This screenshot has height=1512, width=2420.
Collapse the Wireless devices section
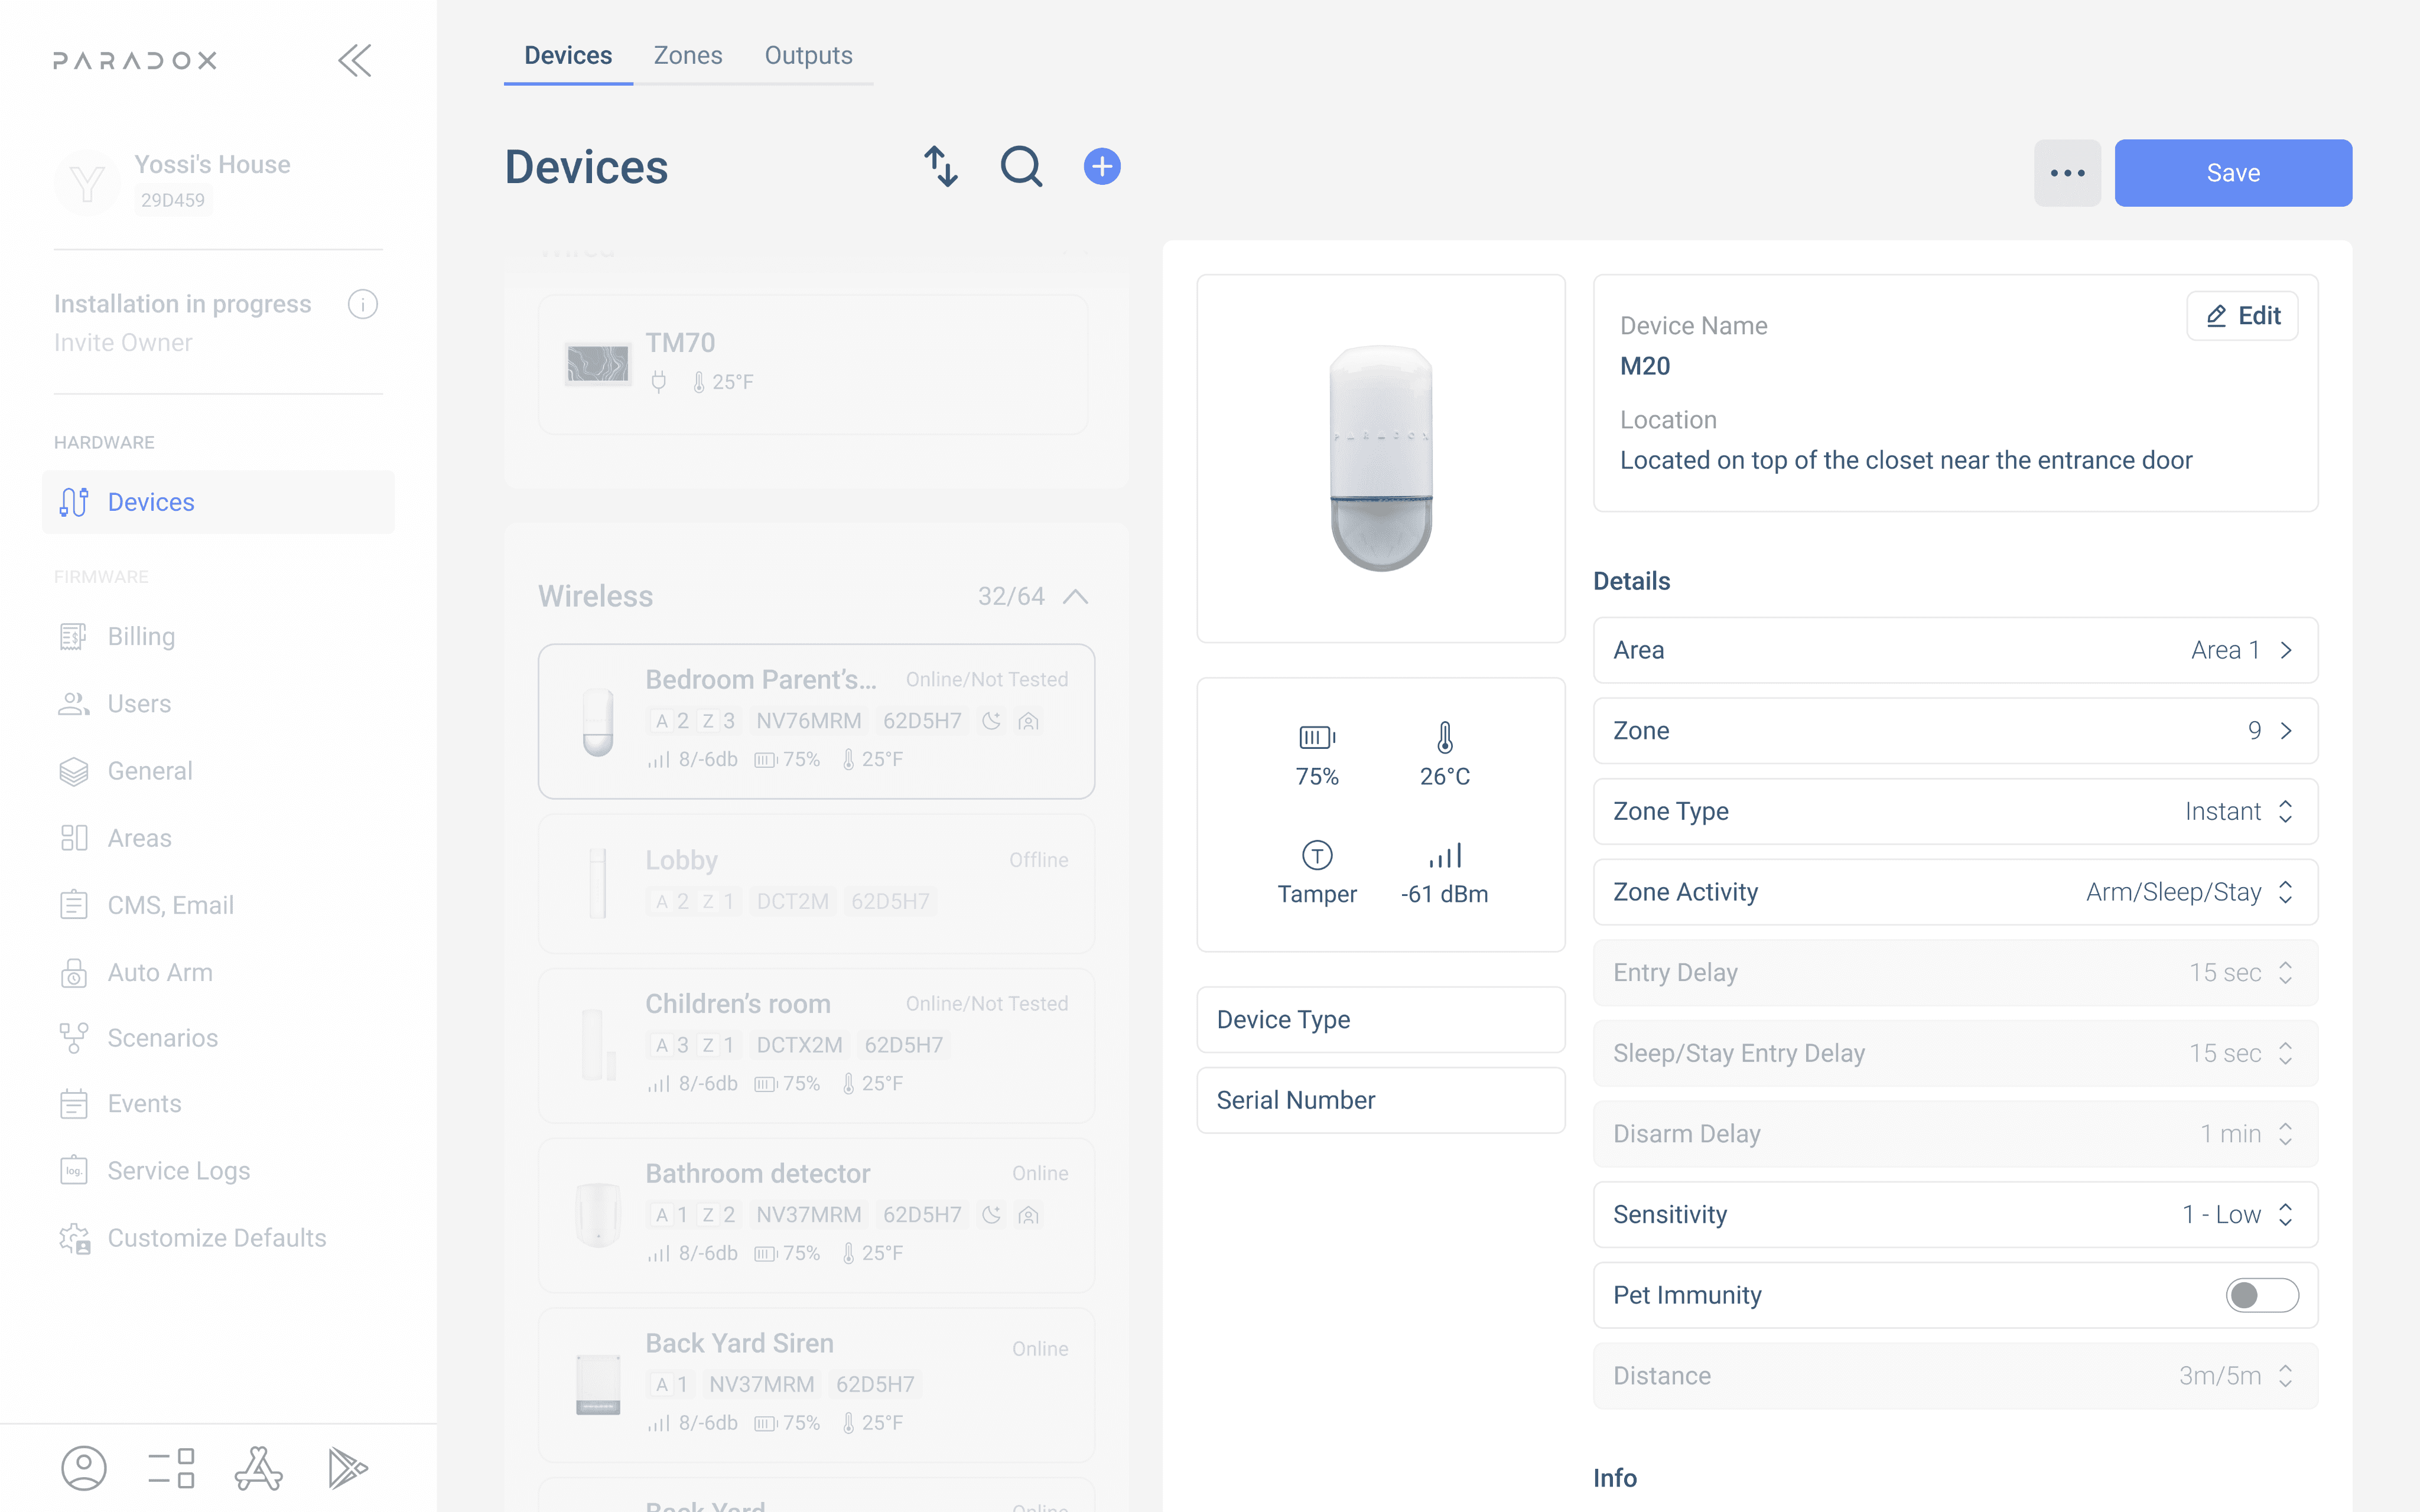point(1075,597)
